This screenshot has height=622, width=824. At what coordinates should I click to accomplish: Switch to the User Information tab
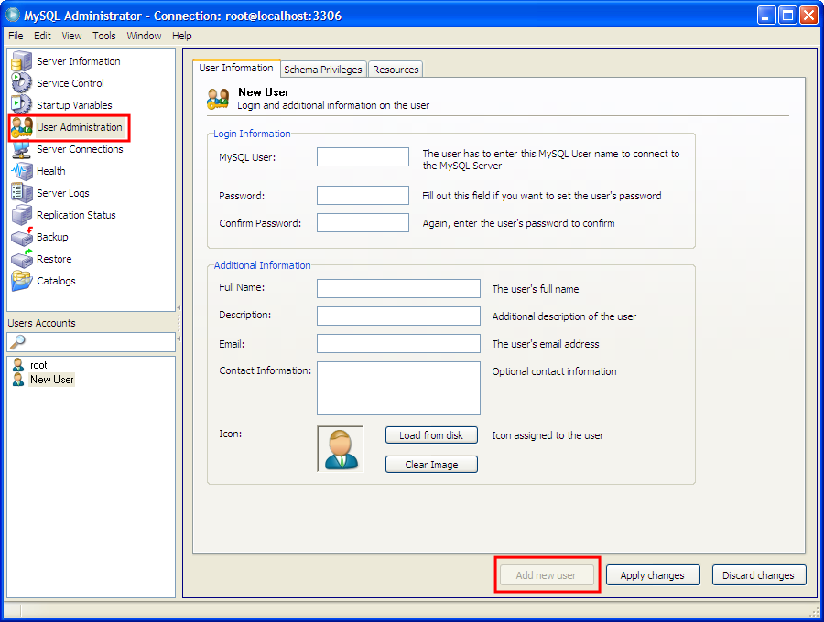pos(236,68)
